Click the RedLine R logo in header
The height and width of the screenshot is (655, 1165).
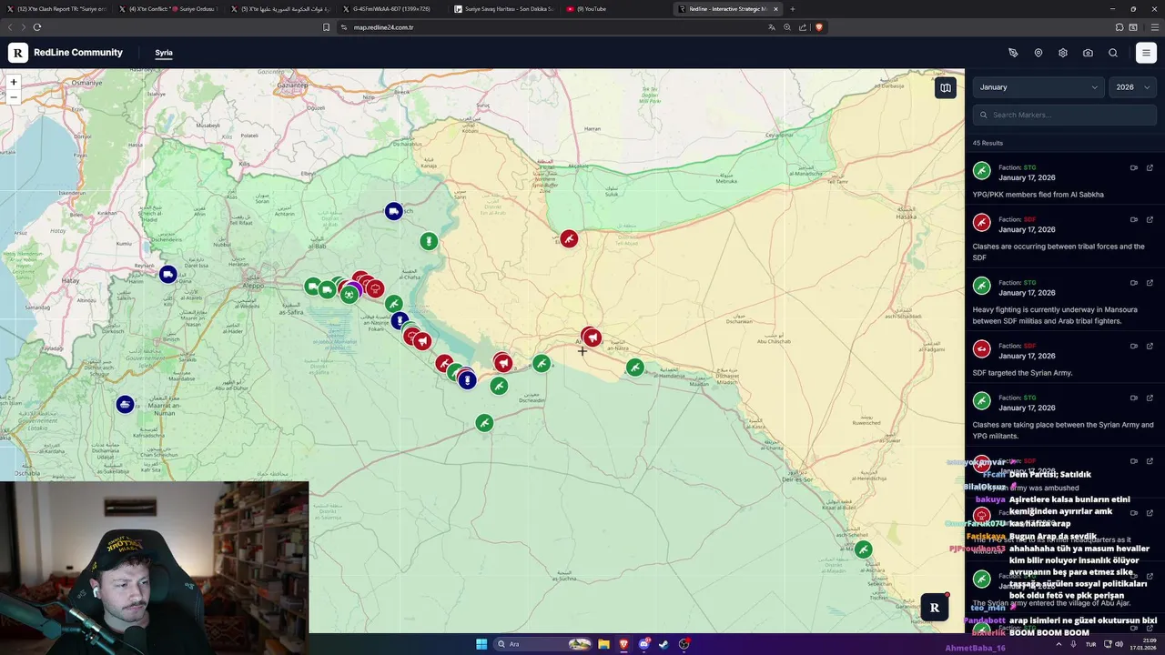[x=18, y=53]
